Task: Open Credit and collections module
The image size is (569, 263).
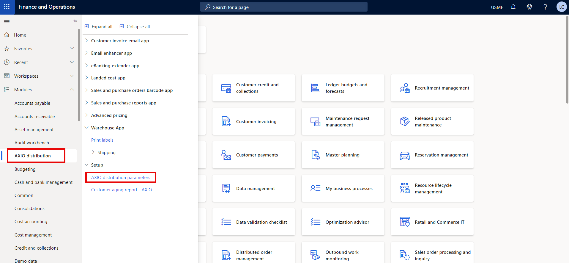Action: tap(37, 248)
